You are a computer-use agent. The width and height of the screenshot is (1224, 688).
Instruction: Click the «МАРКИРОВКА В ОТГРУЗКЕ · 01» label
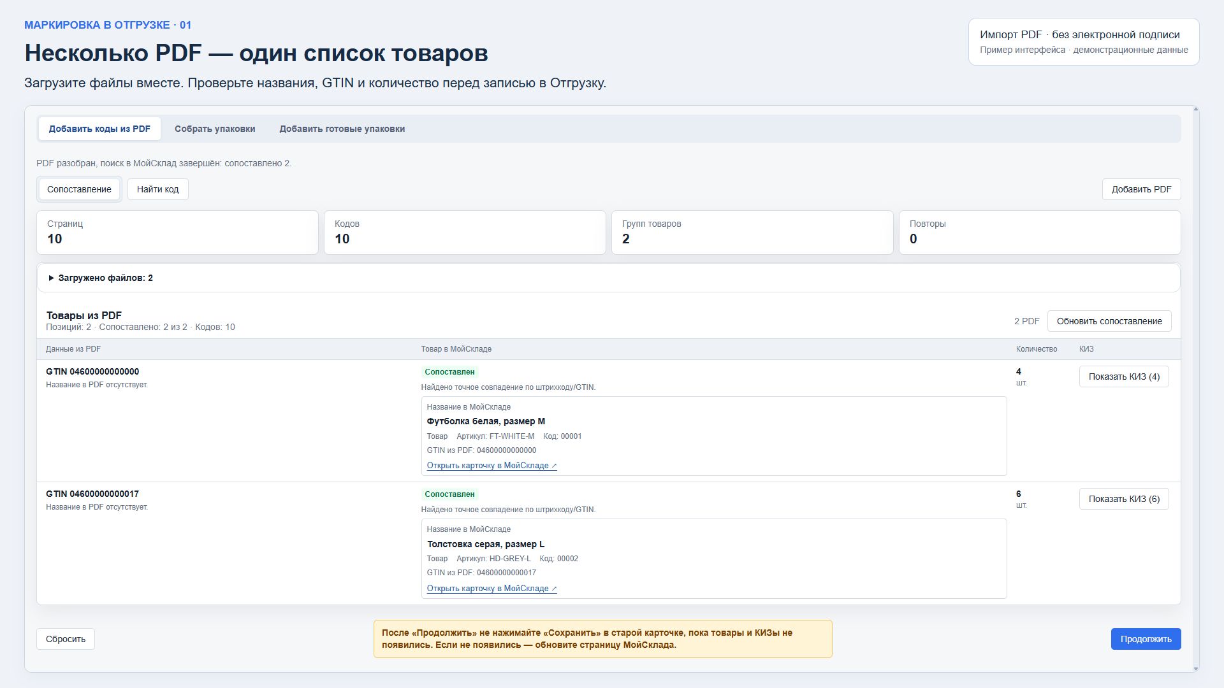(x=108, y=25)
